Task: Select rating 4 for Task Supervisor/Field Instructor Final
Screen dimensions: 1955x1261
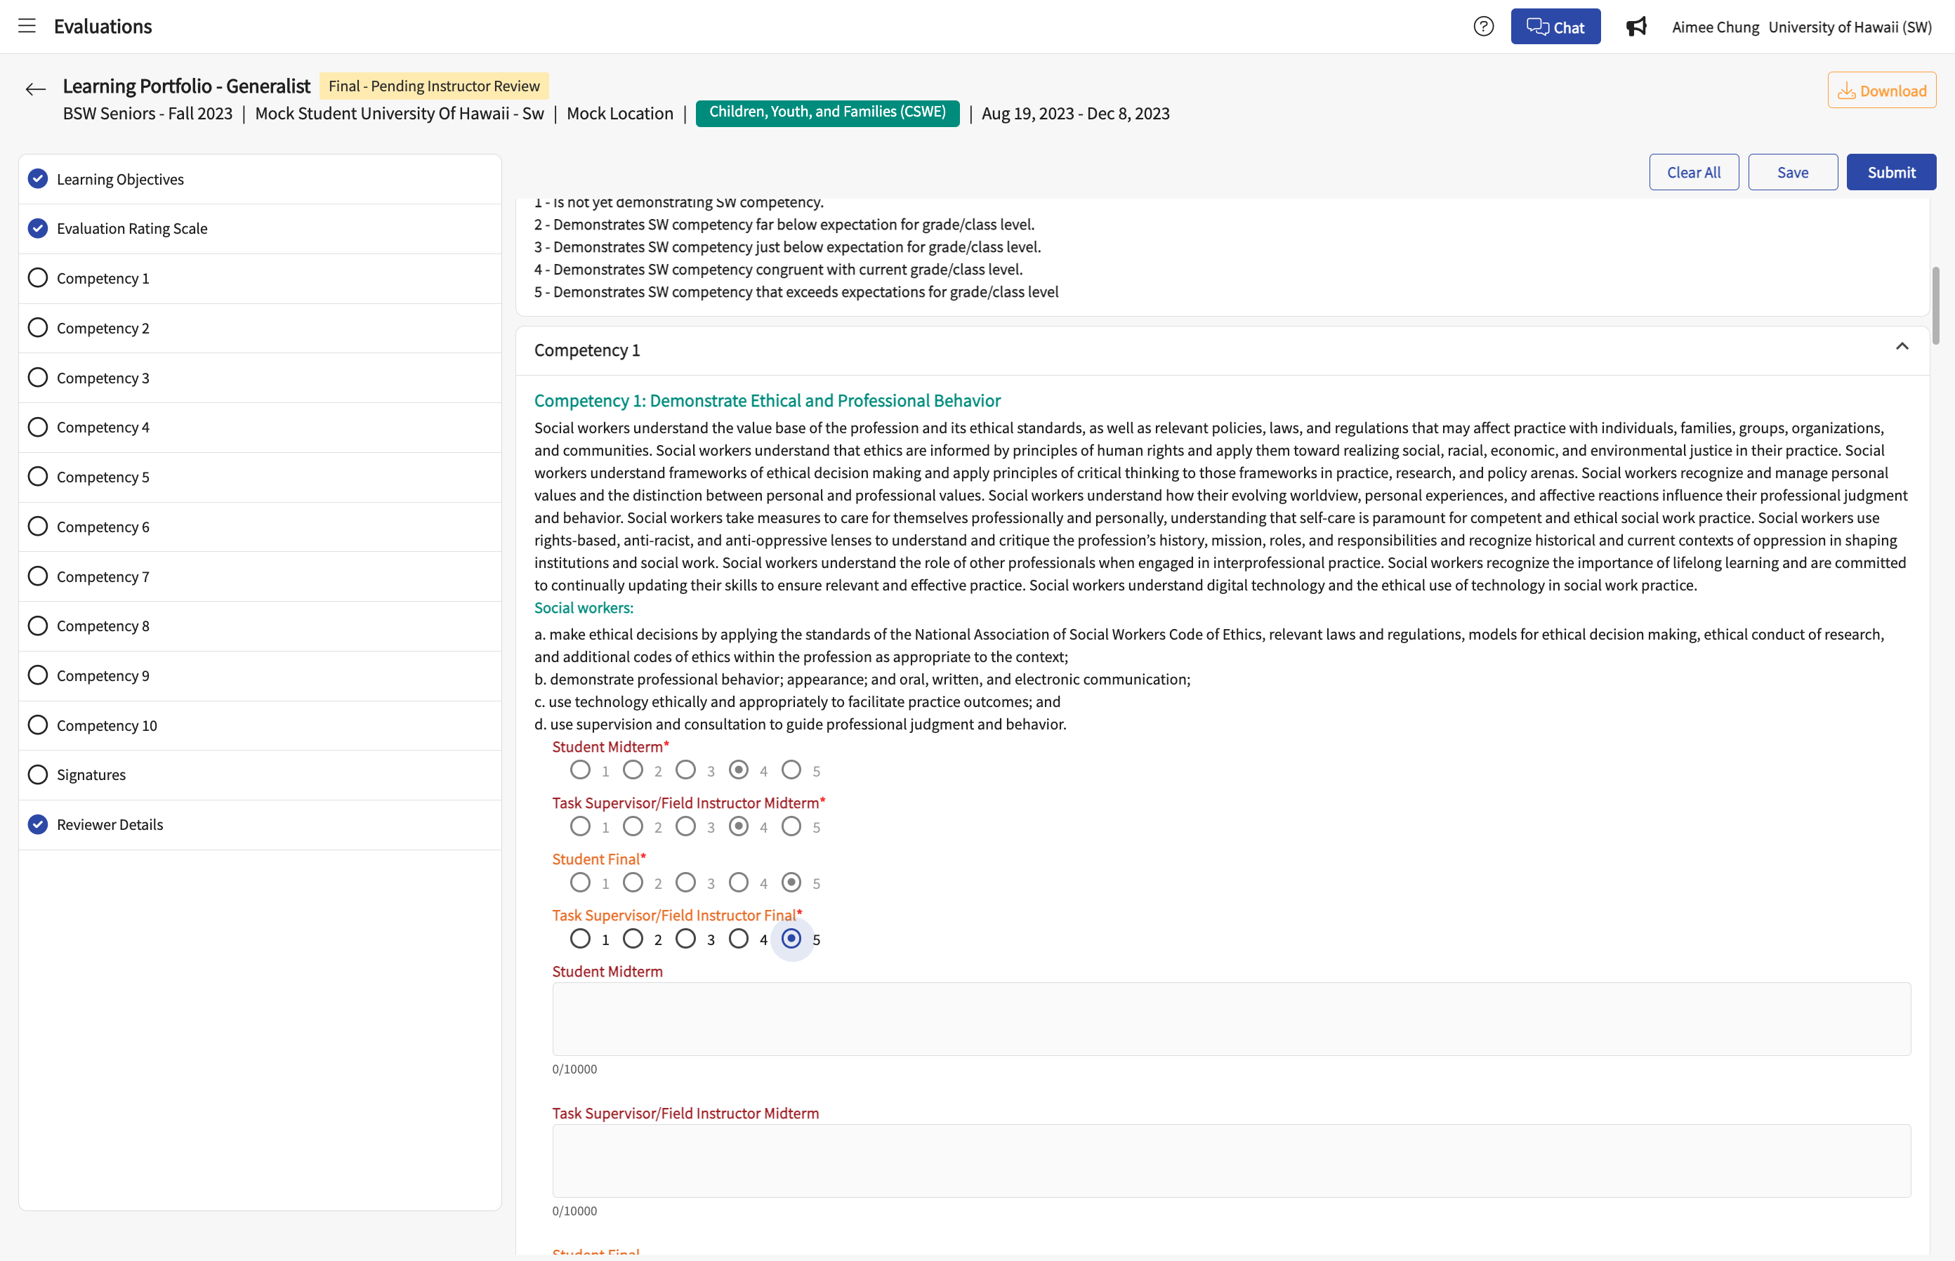Action: (739, 939)
